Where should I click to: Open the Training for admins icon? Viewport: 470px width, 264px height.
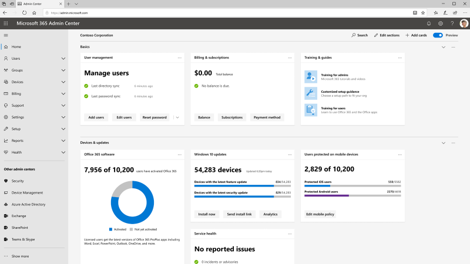click(311, 77)
